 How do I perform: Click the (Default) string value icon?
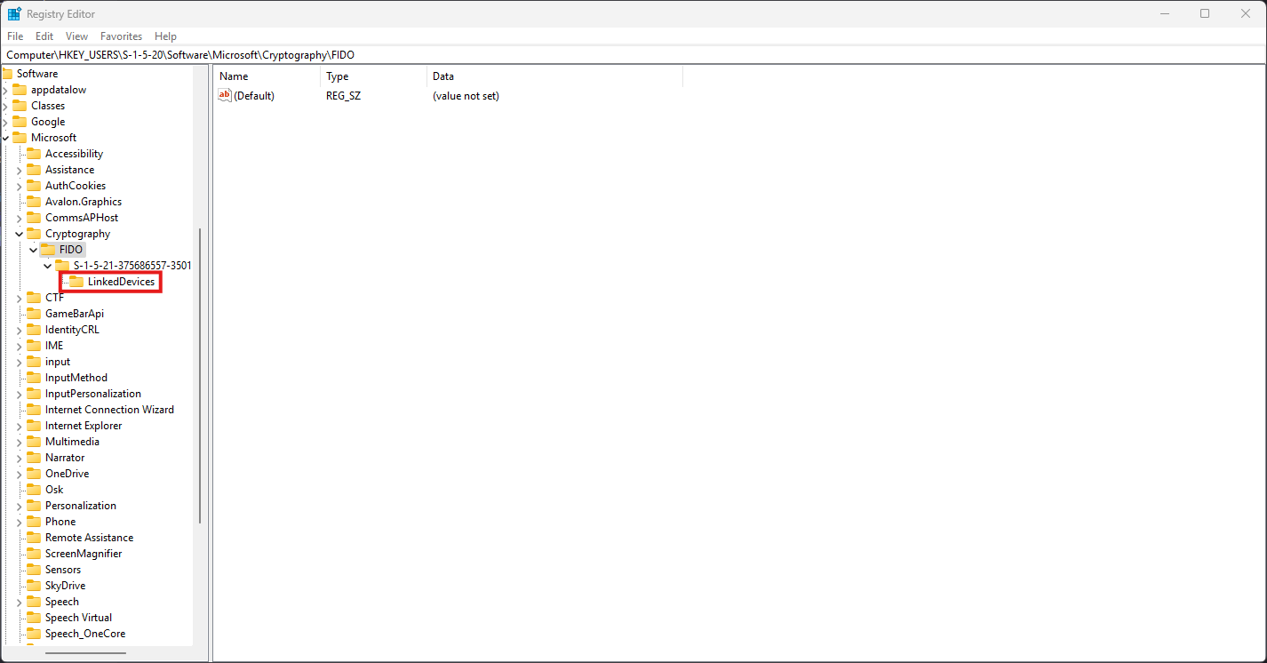point(225,95)
